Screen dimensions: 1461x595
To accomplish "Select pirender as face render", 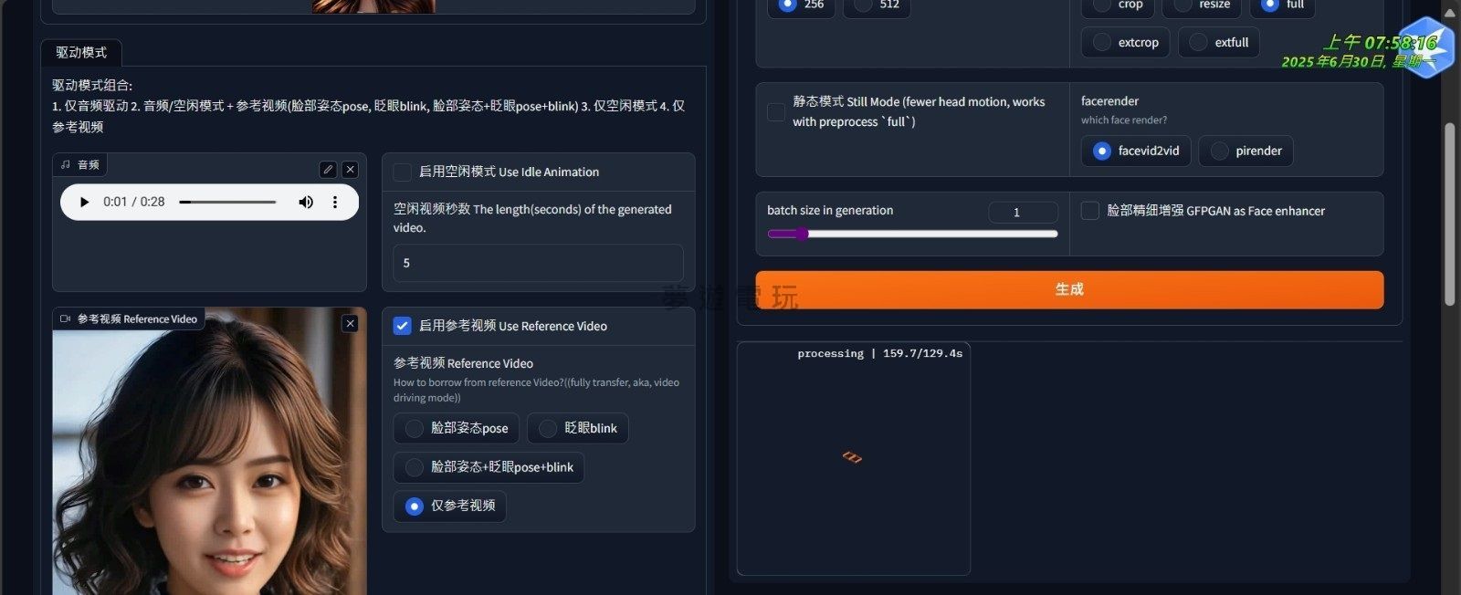I will (x=1246, y=151).
